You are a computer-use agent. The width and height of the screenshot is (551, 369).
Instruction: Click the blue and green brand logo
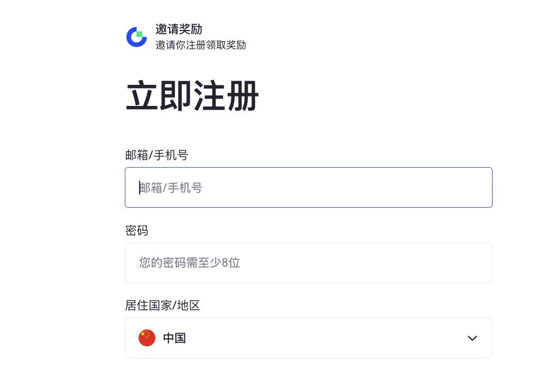(x=136, y=37)
